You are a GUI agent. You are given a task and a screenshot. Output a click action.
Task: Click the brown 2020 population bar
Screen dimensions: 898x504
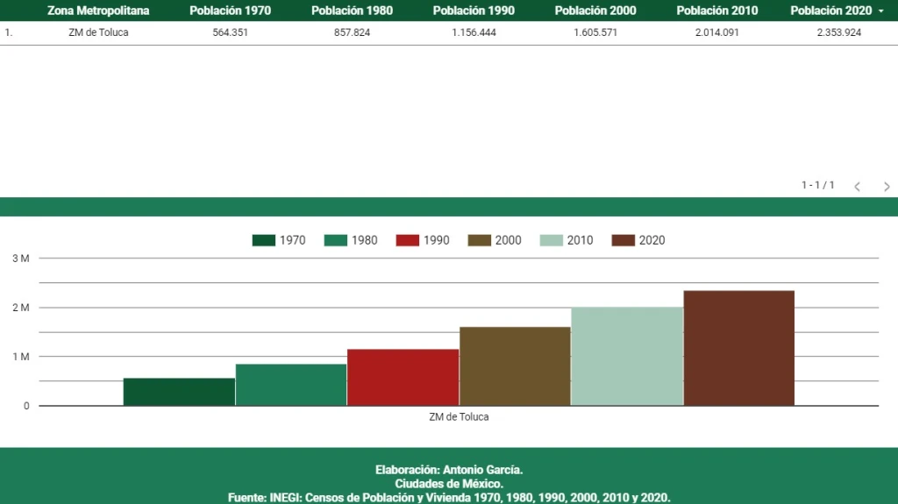tap(738, 348)
